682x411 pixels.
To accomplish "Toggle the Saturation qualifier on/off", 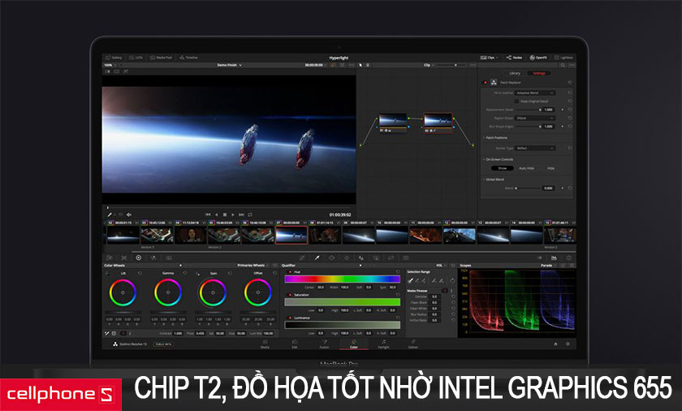I will click(x=290, y=295).
